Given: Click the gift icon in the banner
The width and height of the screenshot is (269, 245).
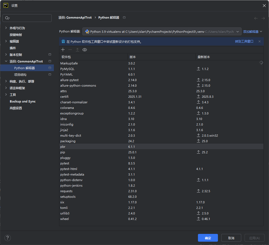Looking at the screenshot, I should tap(63, 41).
